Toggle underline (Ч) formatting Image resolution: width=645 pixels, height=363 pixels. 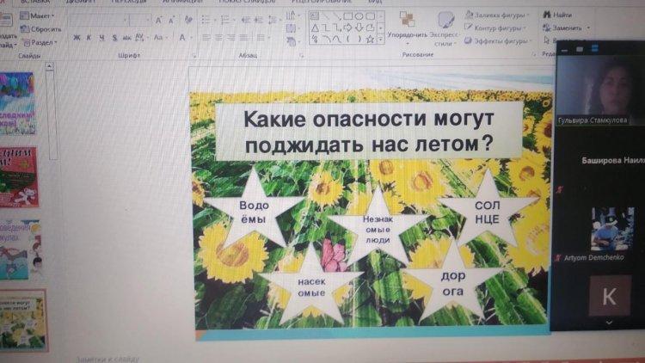coord(101,38)
